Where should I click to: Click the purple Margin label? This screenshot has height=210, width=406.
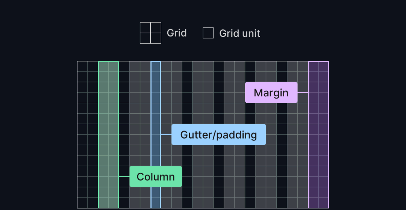(271, 93)
